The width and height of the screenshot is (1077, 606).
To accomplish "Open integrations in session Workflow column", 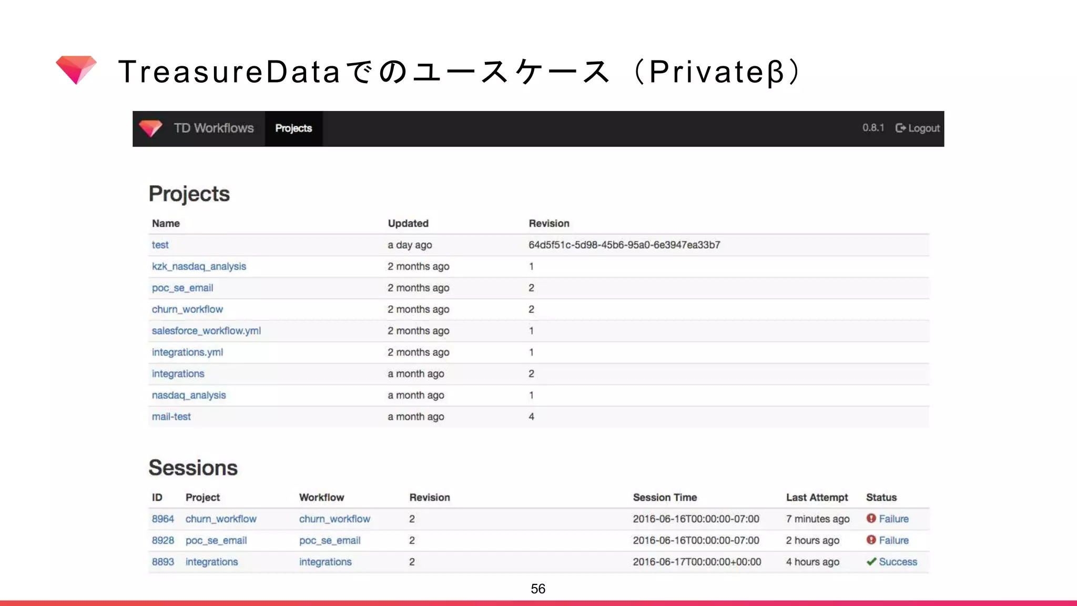I will 325,562.
